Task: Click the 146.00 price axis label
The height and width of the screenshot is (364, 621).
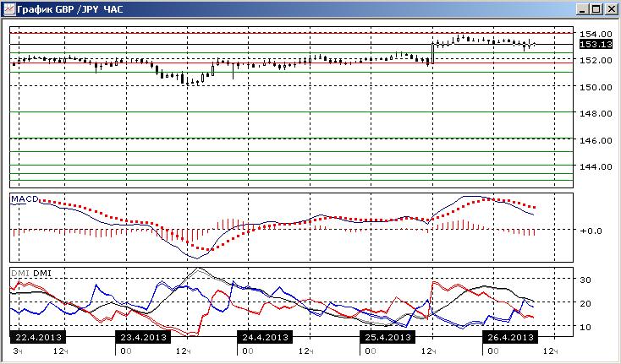Action: [x=596, y=140]
